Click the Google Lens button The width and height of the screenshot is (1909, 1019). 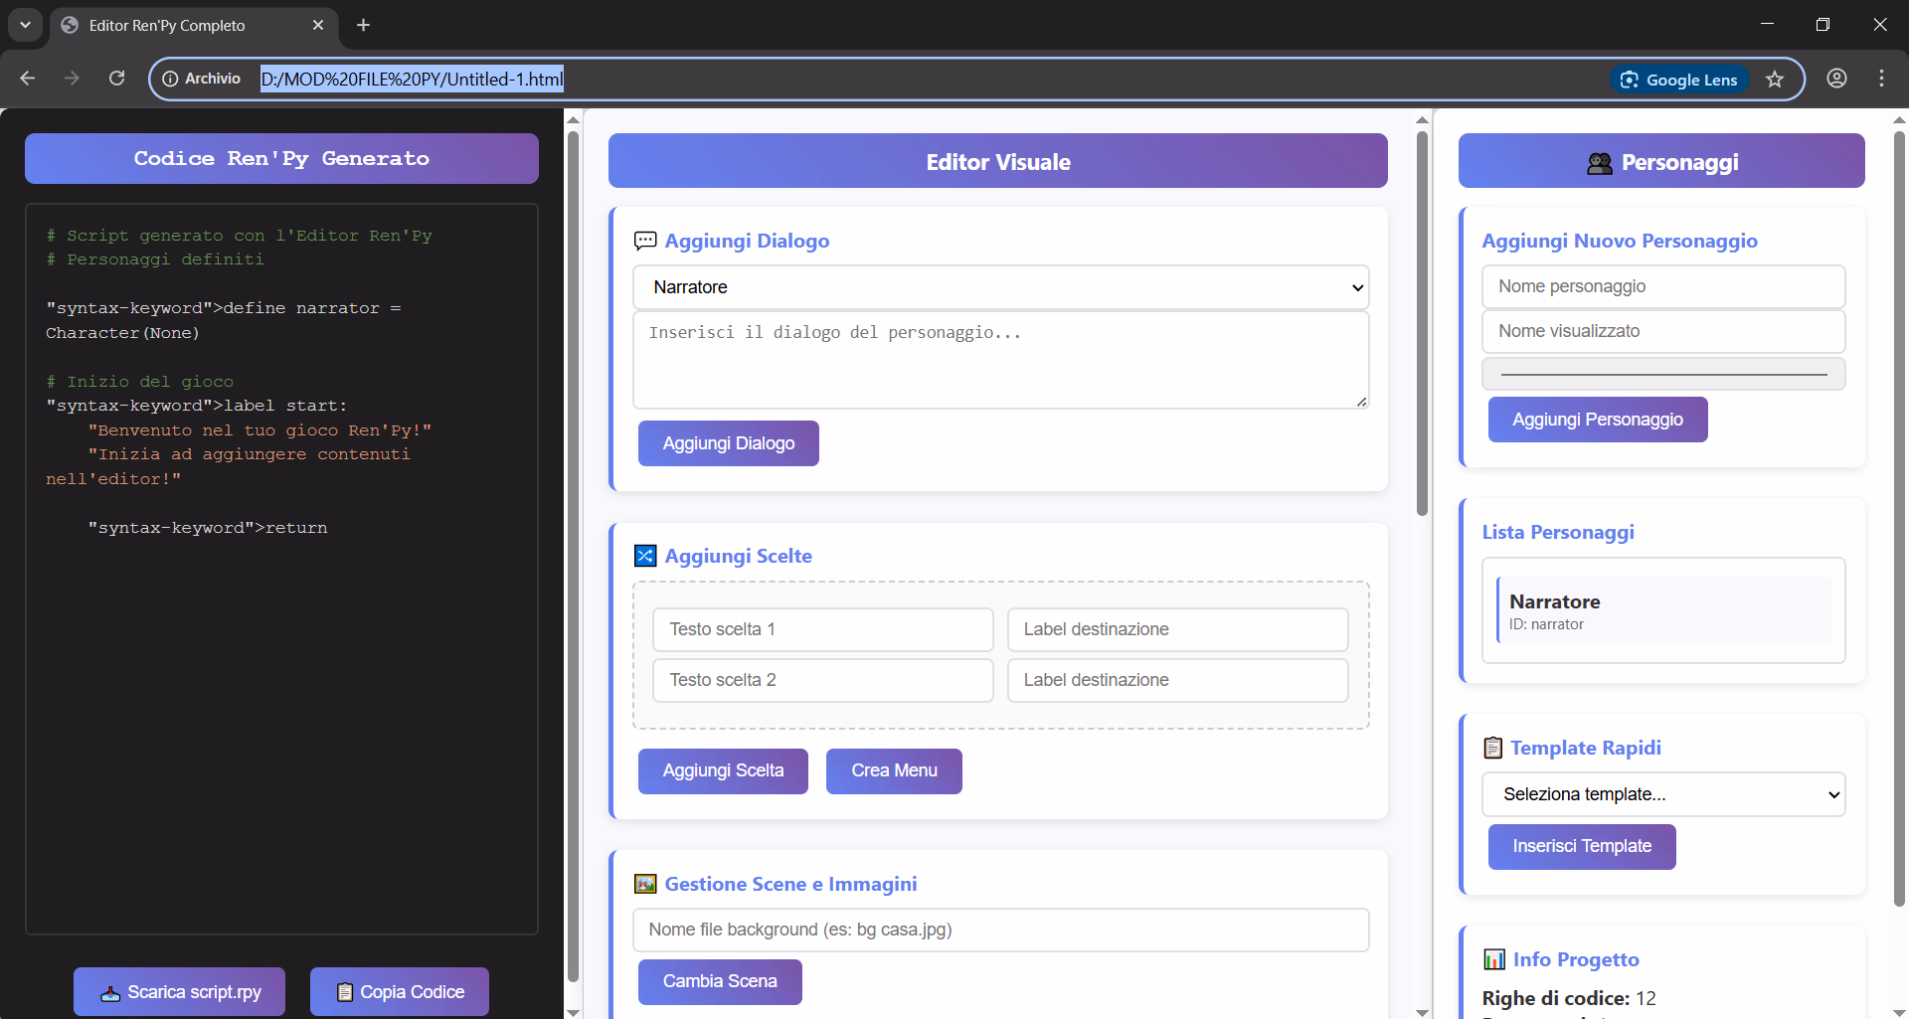(x=1679, y=80)
